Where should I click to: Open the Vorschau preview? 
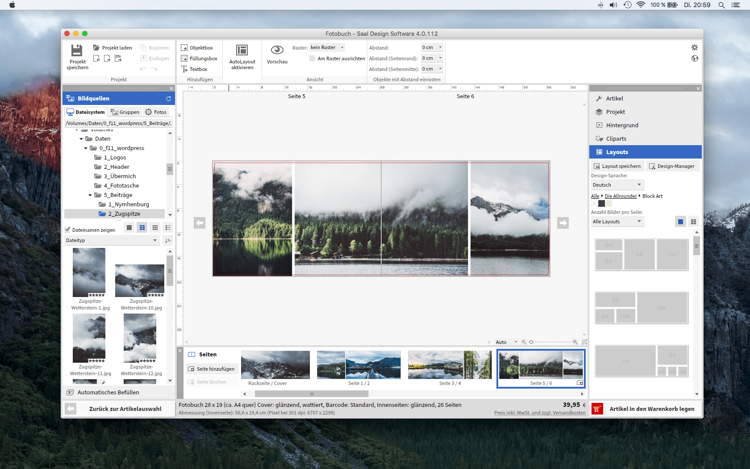coord(277,54)
